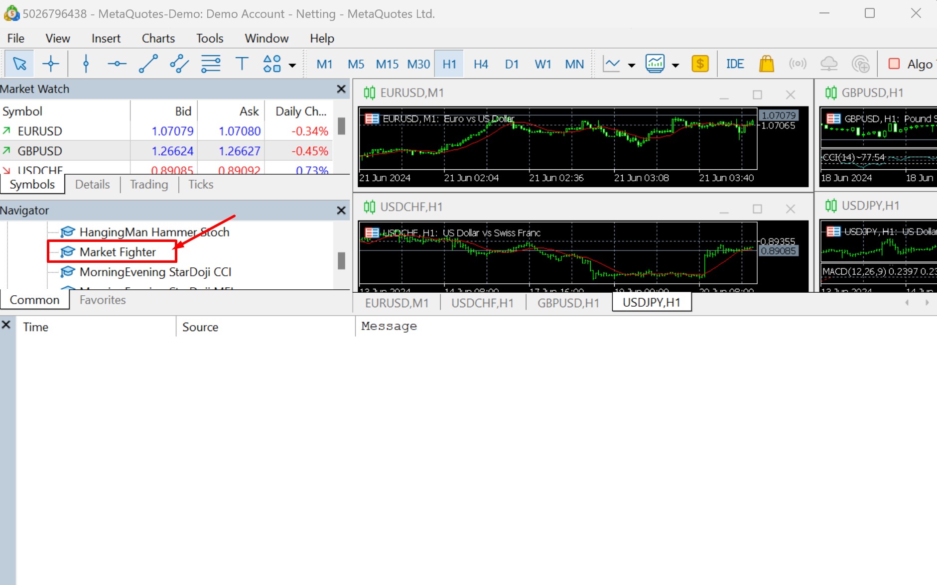
Task: Open chart type dropdown arrow
Action: click(632, 65)
